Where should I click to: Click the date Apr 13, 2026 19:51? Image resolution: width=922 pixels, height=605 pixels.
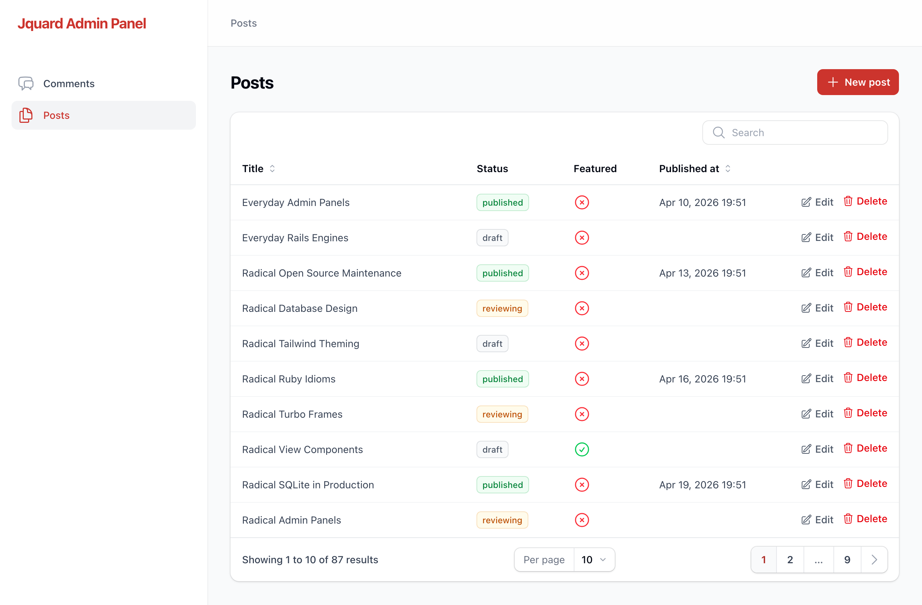click(x=702, y=273)
